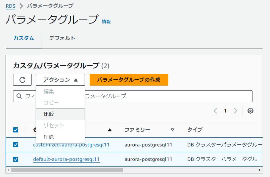
Task: Click aurora-postgresql11 family in default row
Action: point(148,159)
